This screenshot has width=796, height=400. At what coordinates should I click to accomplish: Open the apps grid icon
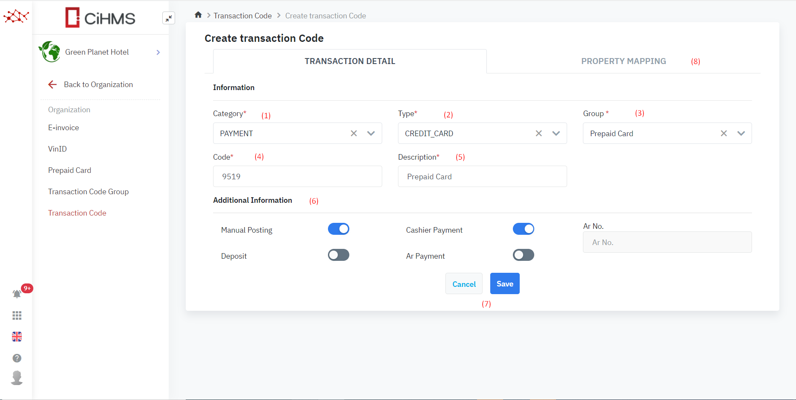pyautogui.click(x=17, y=315)
